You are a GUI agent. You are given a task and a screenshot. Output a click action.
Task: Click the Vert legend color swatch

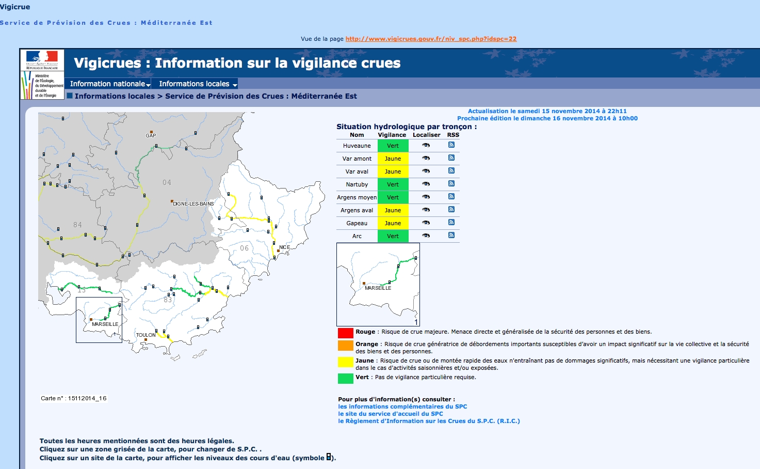345,378
